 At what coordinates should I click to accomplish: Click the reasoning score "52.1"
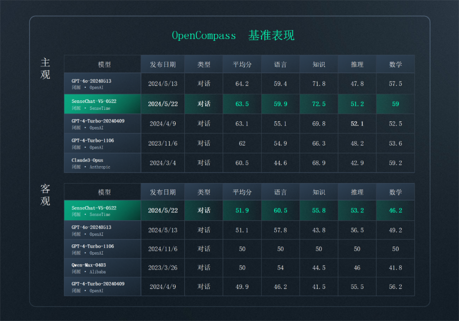point(357,124)
